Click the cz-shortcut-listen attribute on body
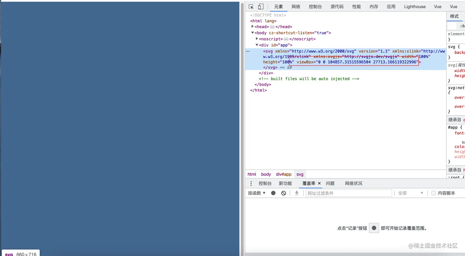Image resolution: width=465 pixels, height=256 pixels. click(x=299, y=33)
